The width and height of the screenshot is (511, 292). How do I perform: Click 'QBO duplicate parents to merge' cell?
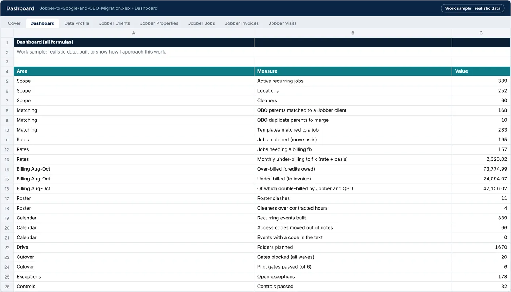point(353,120)
